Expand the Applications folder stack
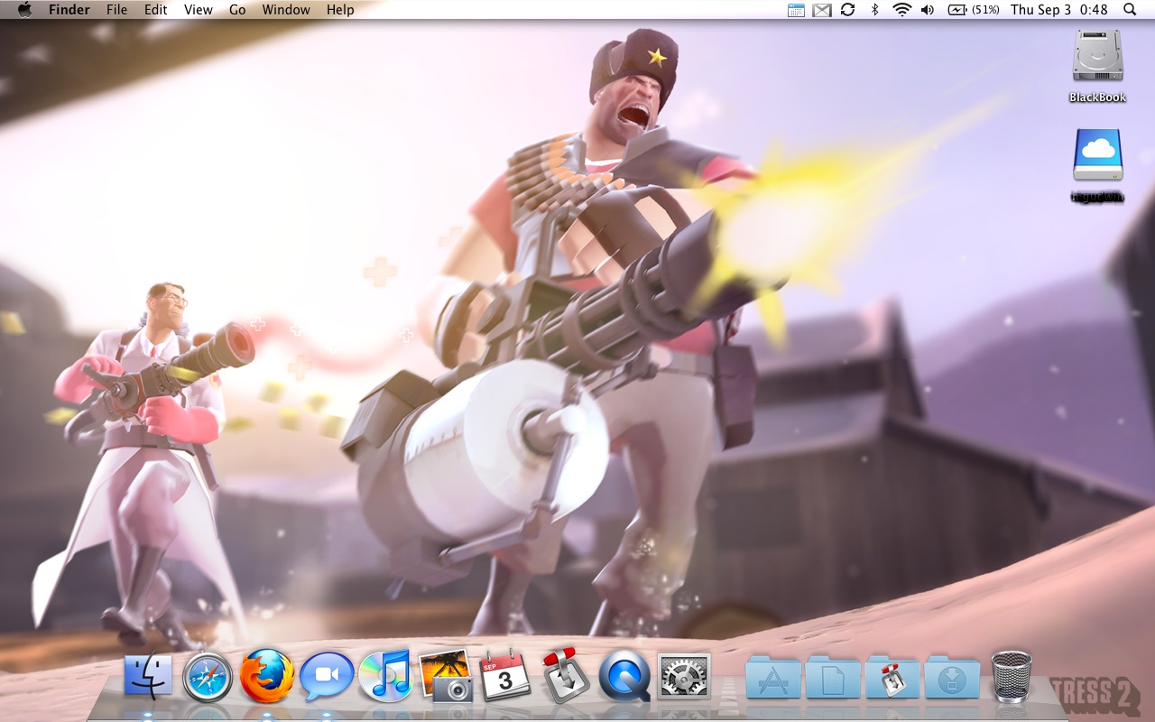The image size is (1155, 722). pyautogui.click(x=774, y=677)
